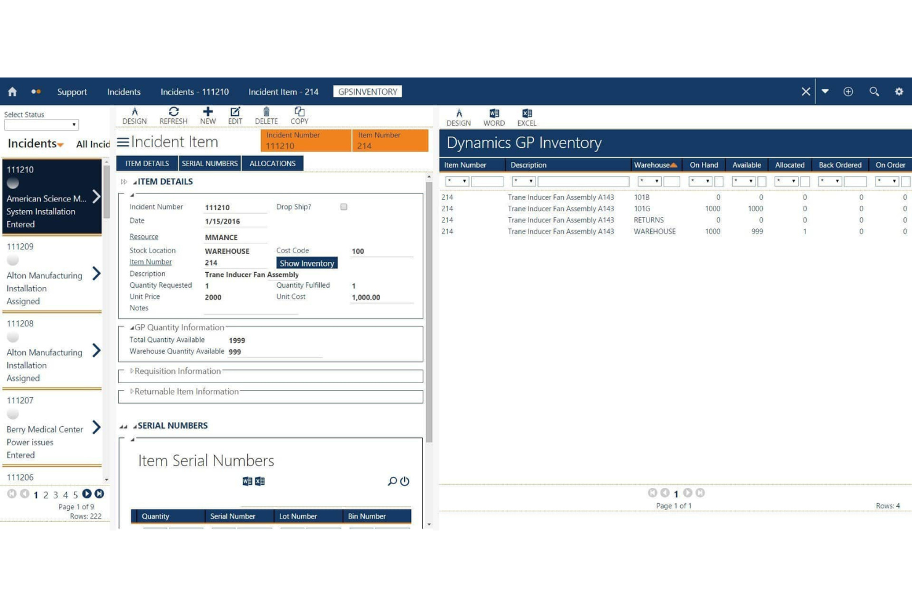Click the Cost Code field
The height and width of the screenshot is (608, 912).
[382, 251]
